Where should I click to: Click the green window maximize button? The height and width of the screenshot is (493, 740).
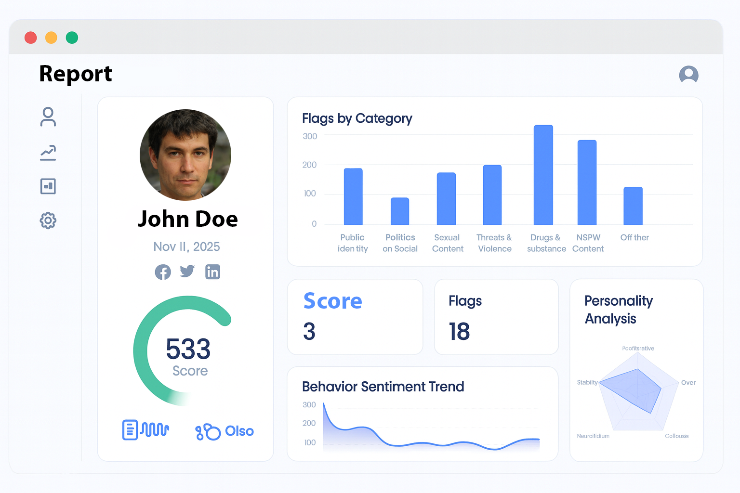(x=72, y=38)
